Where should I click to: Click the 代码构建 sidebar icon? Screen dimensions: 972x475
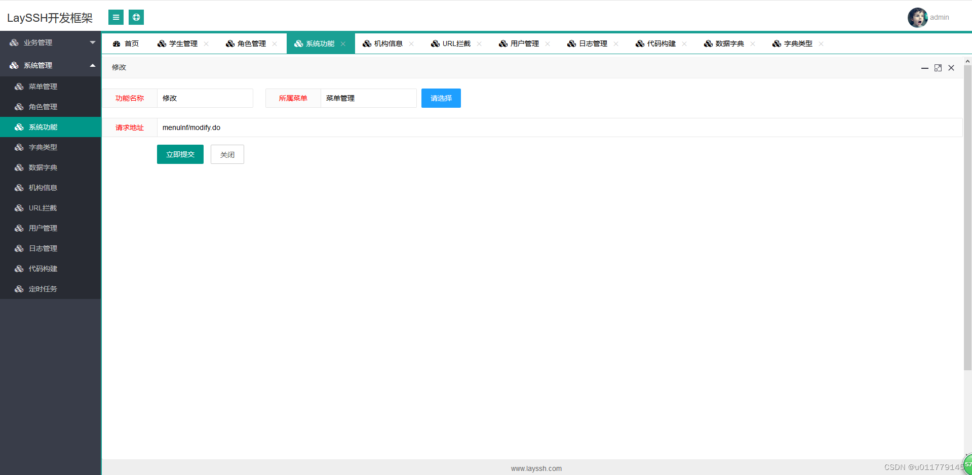pos(19,269)
